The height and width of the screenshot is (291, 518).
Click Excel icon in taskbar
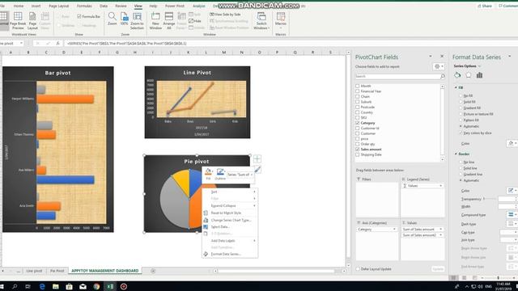tap(110, 286)
